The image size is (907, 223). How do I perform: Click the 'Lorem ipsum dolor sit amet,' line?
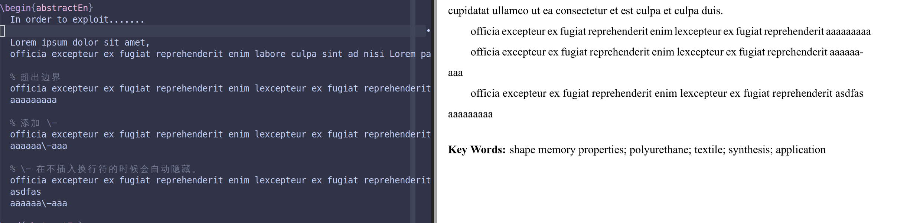pos(80,43)
